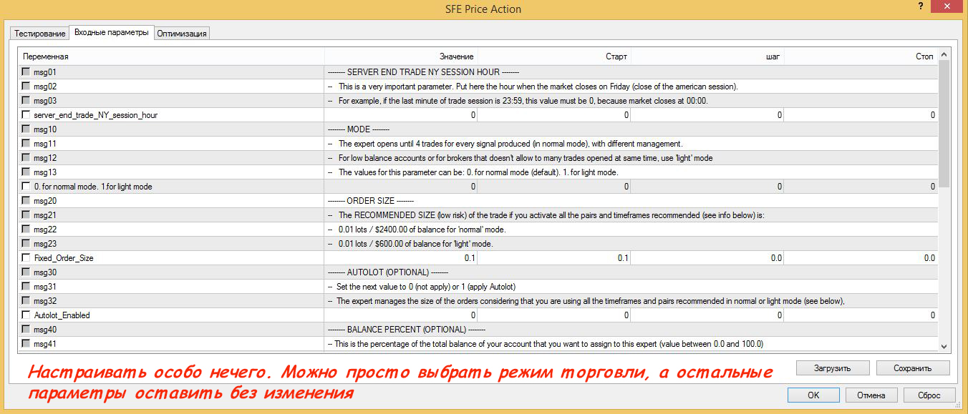Edit Значение cell of server_end_trade_NY_session_hour
968x414 pixels.
tap(401, 115)
